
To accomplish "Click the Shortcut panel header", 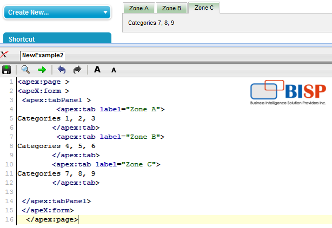I will click(x=57, y=39).
